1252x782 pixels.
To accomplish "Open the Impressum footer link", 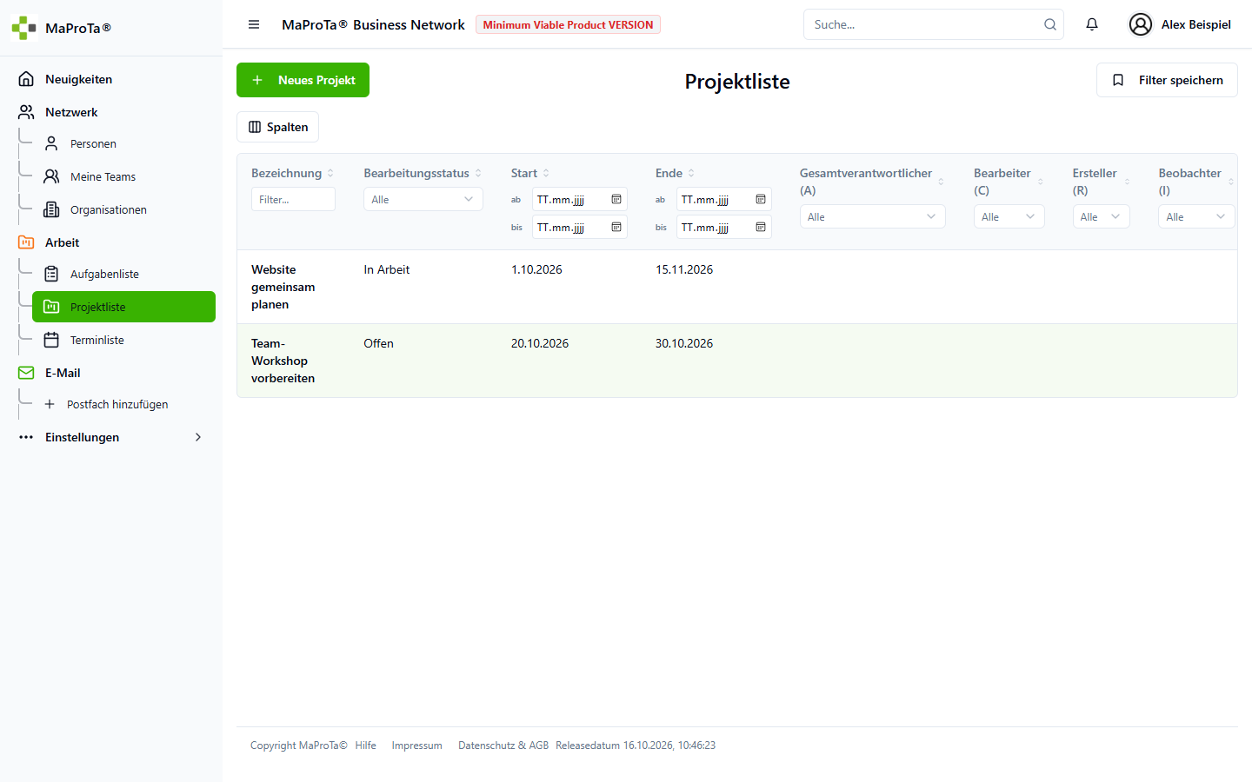I will pos(416,746).
